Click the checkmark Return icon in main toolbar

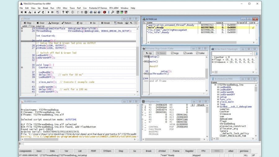[x=39, y=12]
